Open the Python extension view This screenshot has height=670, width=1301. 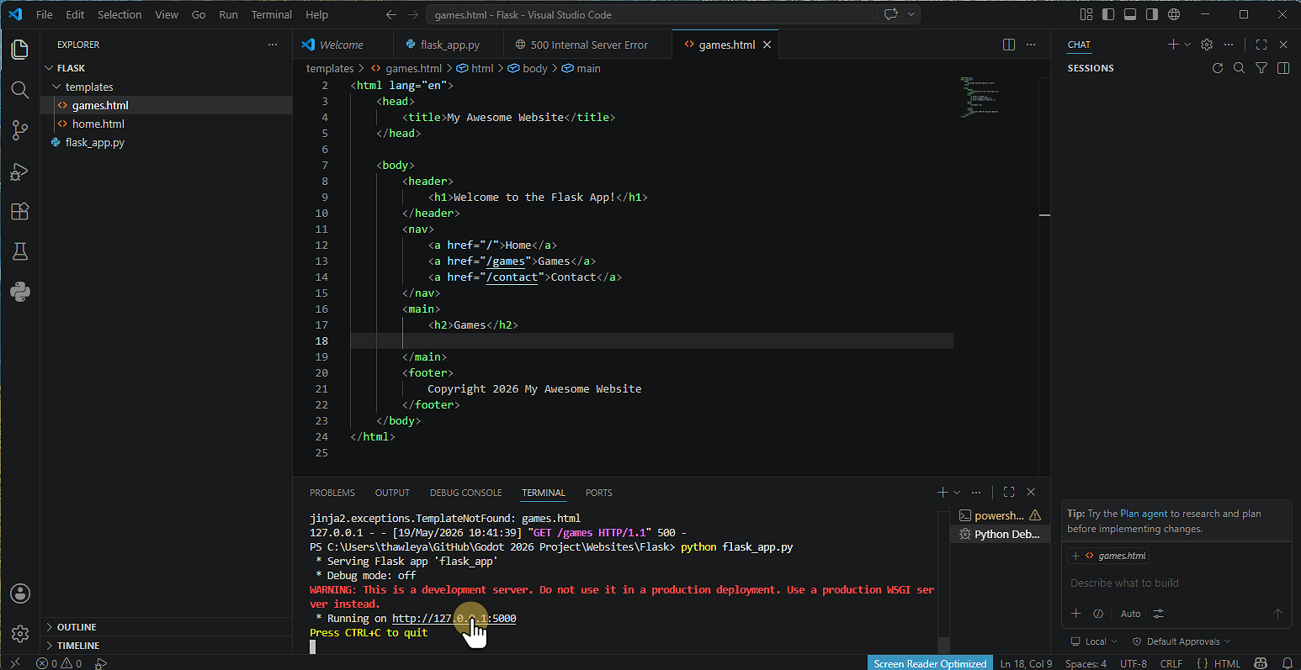pyautogui.click(x=20, y=292)
